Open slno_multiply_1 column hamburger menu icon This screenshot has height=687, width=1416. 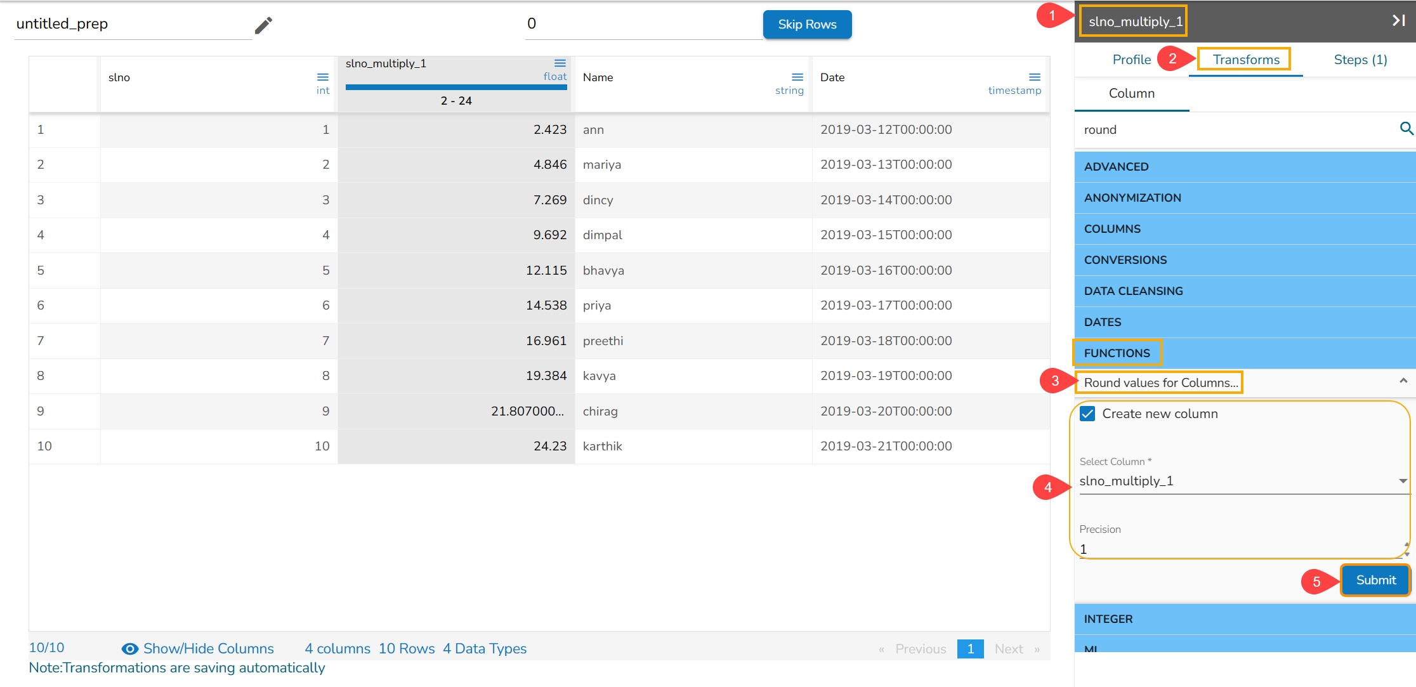pyautogui.click(x=560, y=63)
